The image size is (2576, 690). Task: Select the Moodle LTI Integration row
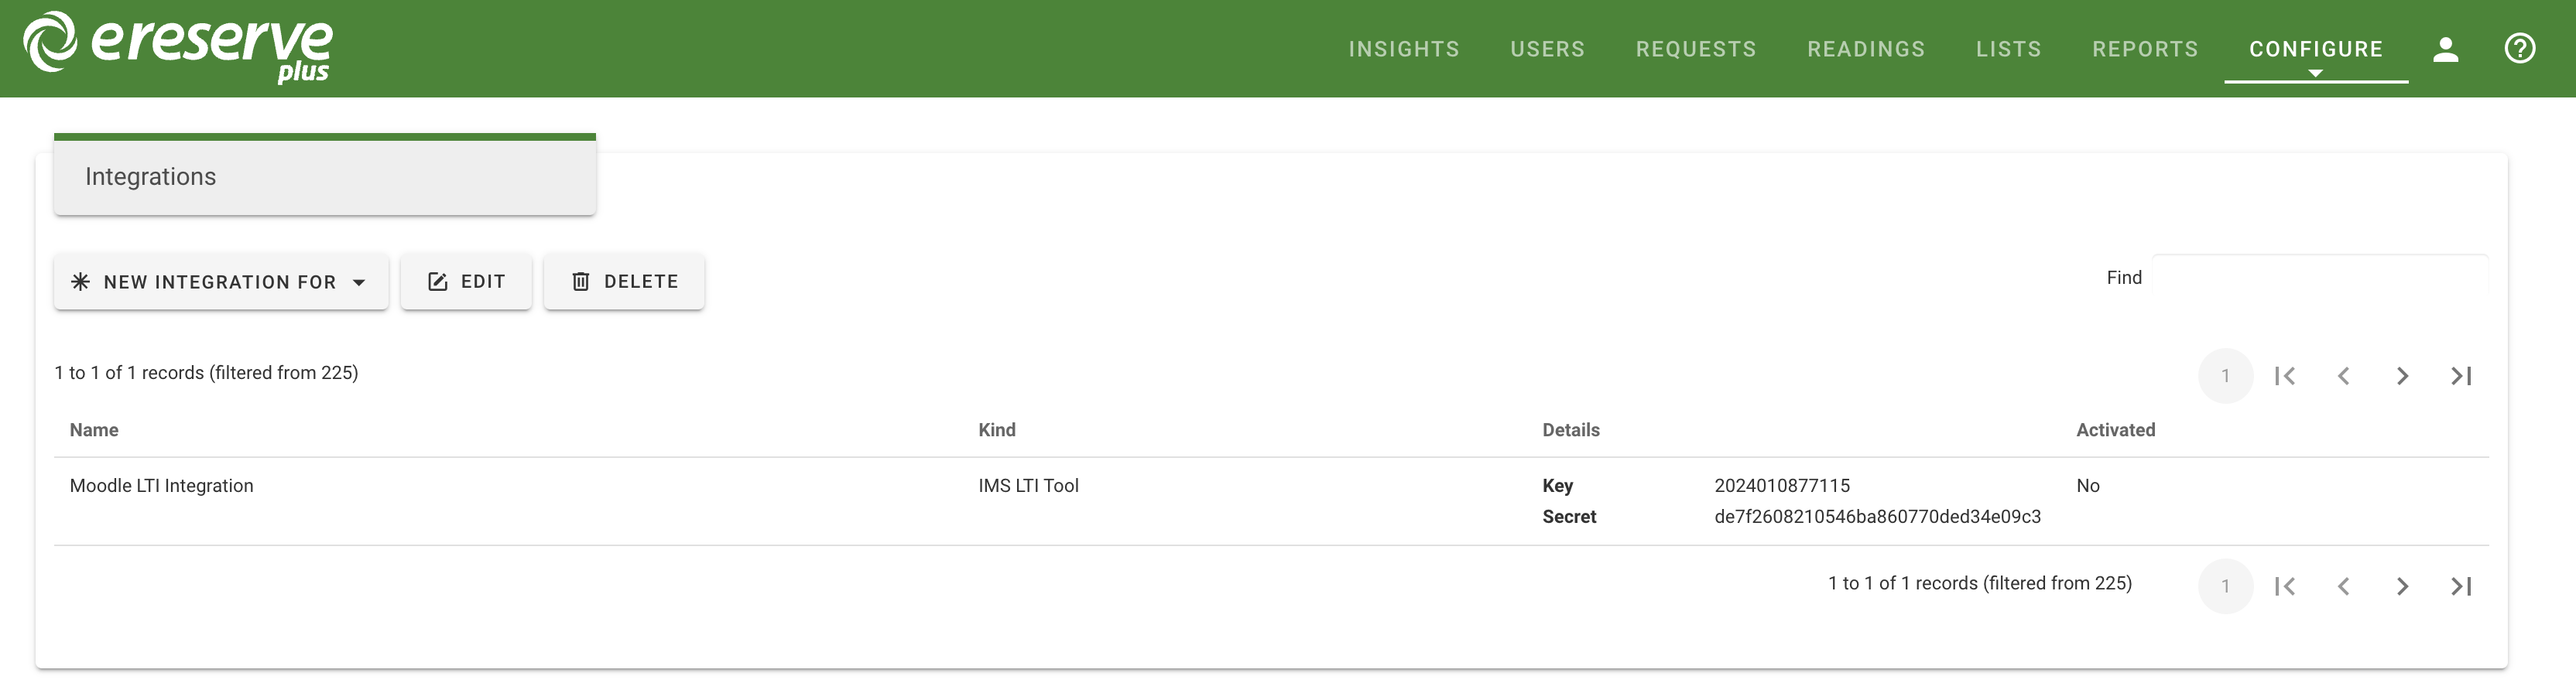[x=161, y=486]
